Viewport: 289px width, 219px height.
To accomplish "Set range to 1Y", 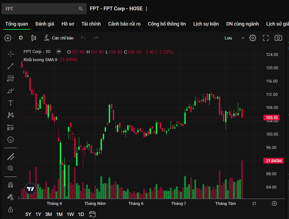I will click(x=39, y=214).
